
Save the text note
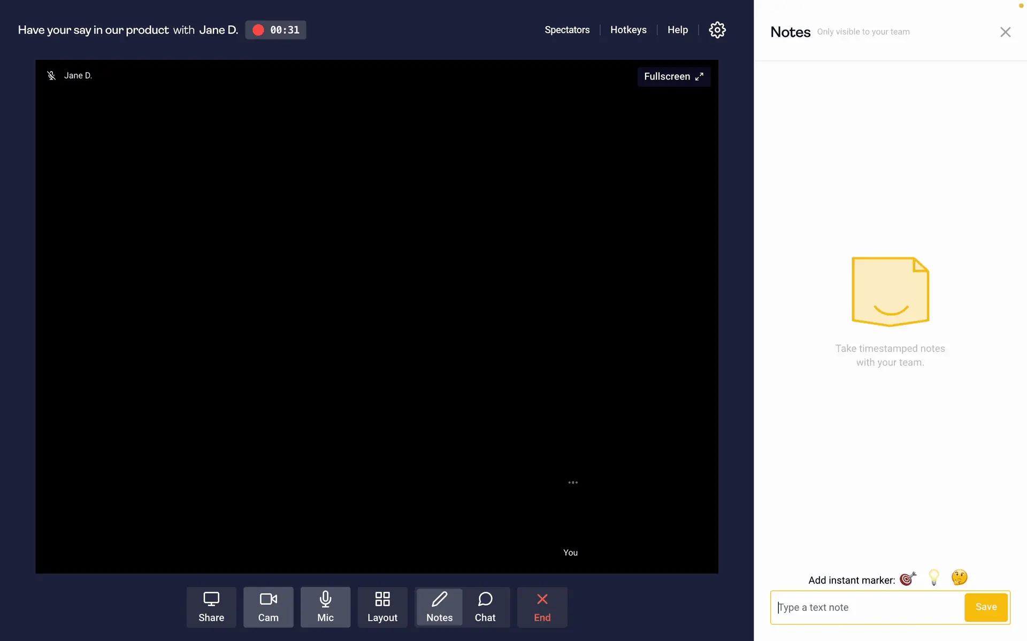pos(986,607)
